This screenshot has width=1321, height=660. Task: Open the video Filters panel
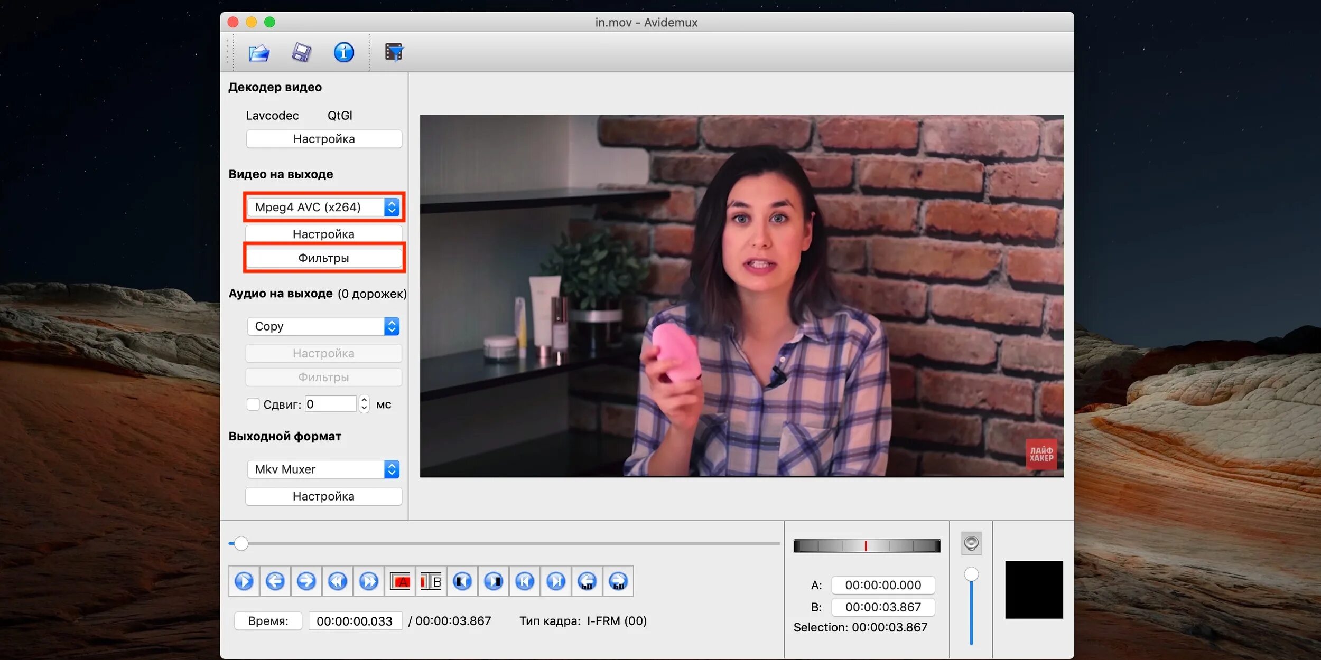coord(323,258)
